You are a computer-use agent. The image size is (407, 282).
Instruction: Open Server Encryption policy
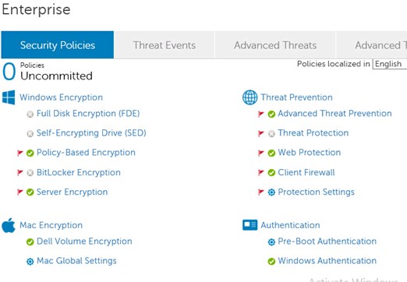click(x=72, y=192)
